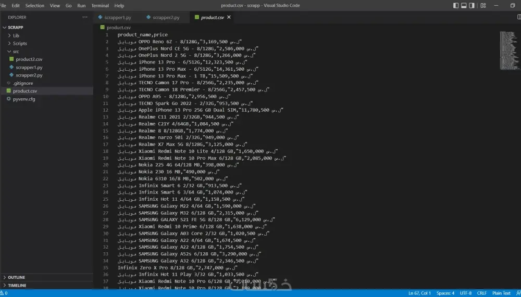Image resolution: width=521 pixels, height=297 pixels.
Task: Change end of line sequence CRLF
Action: [x=482, y=293]
